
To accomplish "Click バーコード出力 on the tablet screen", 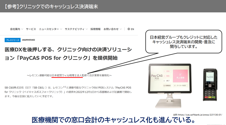I will tap(180, 86).
